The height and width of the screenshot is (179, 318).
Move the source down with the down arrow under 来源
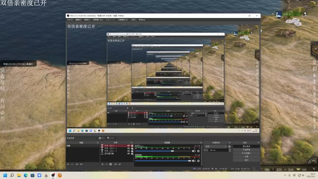120,164
